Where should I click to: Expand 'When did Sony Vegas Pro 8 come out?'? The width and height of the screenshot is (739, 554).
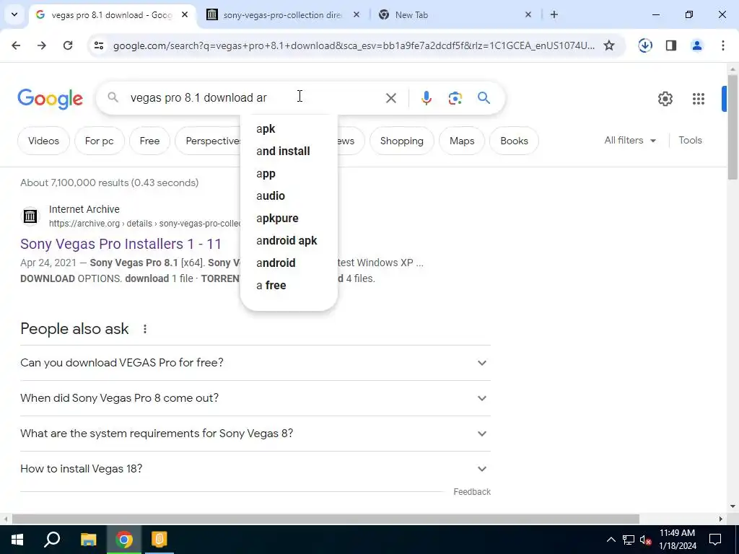(x=255, y=398)
